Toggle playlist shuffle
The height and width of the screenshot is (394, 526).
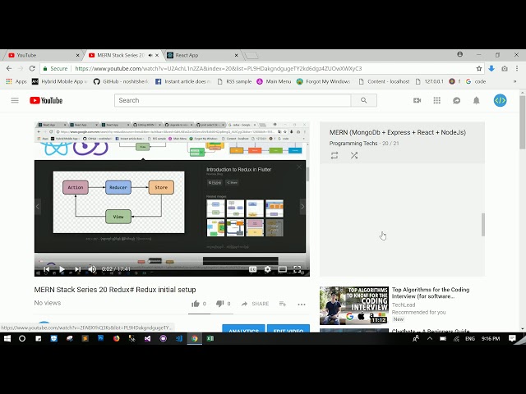pos(354,155)
